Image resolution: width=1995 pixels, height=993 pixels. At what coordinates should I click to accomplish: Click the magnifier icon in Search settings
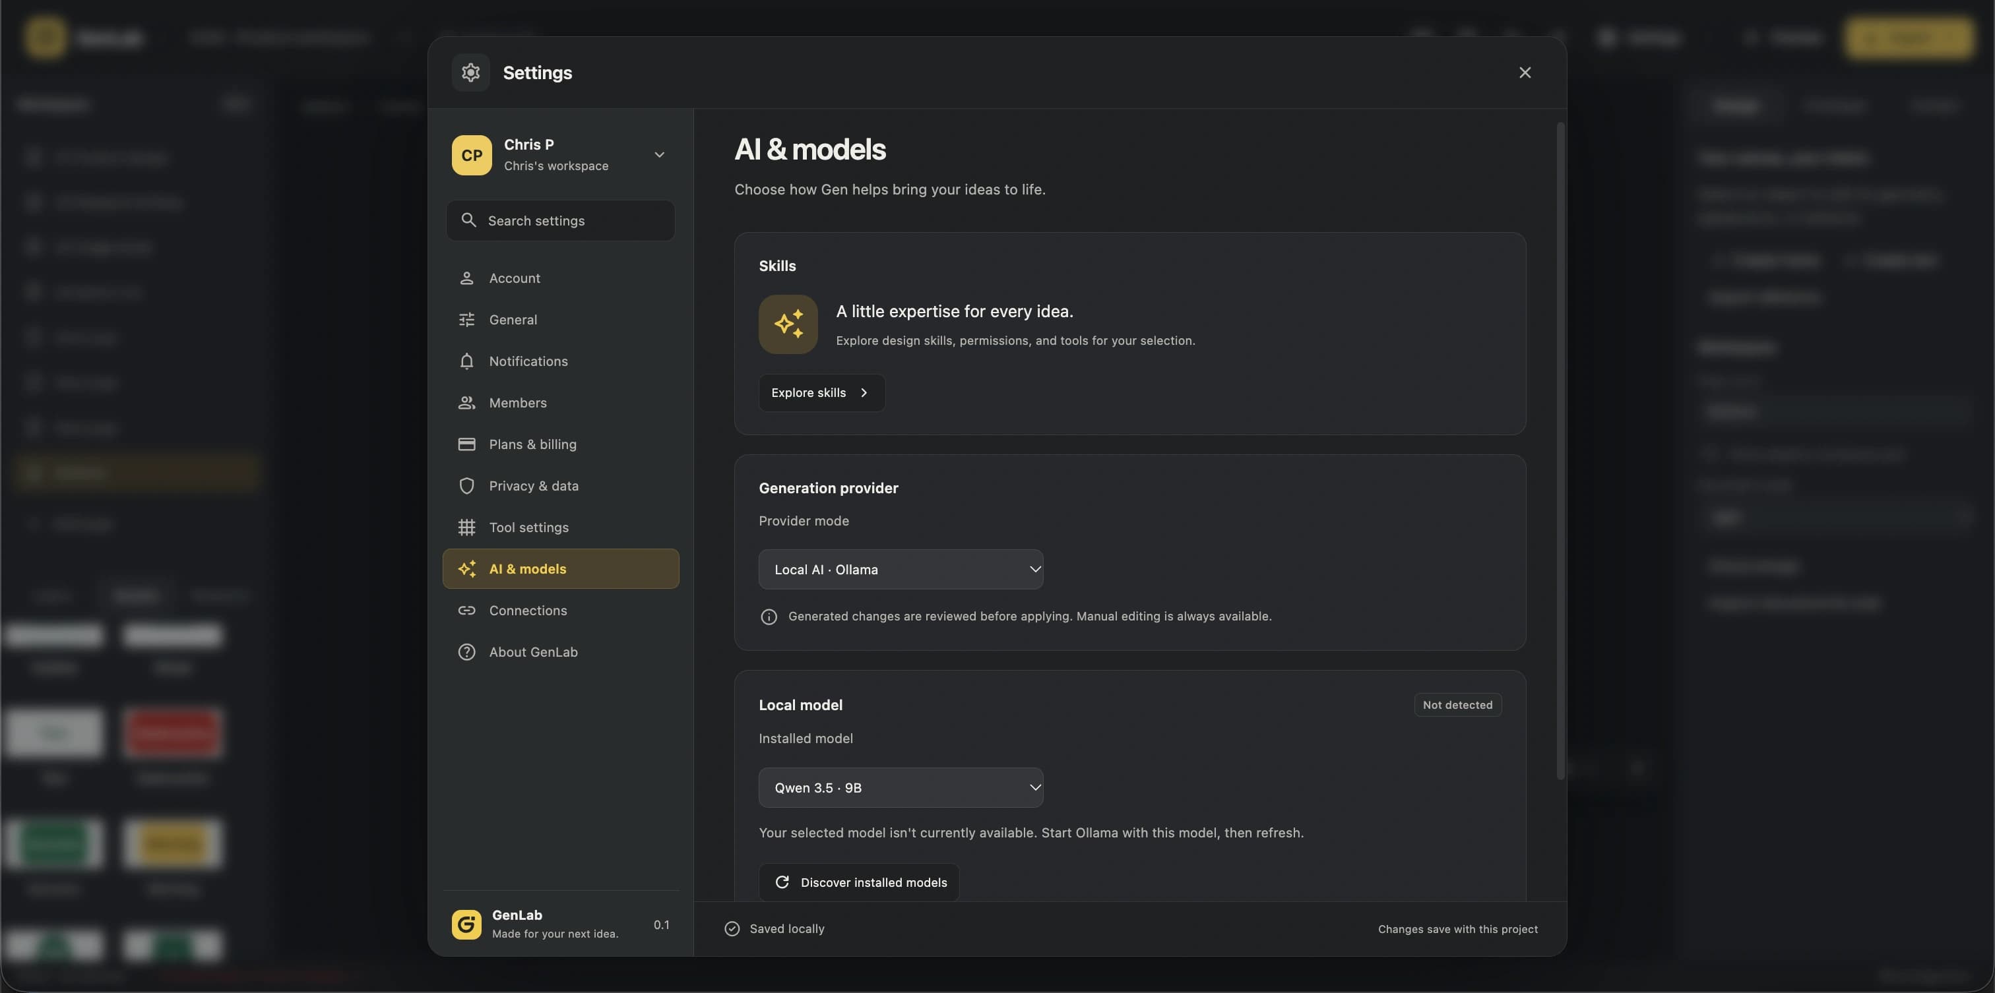tap(468, 221)
